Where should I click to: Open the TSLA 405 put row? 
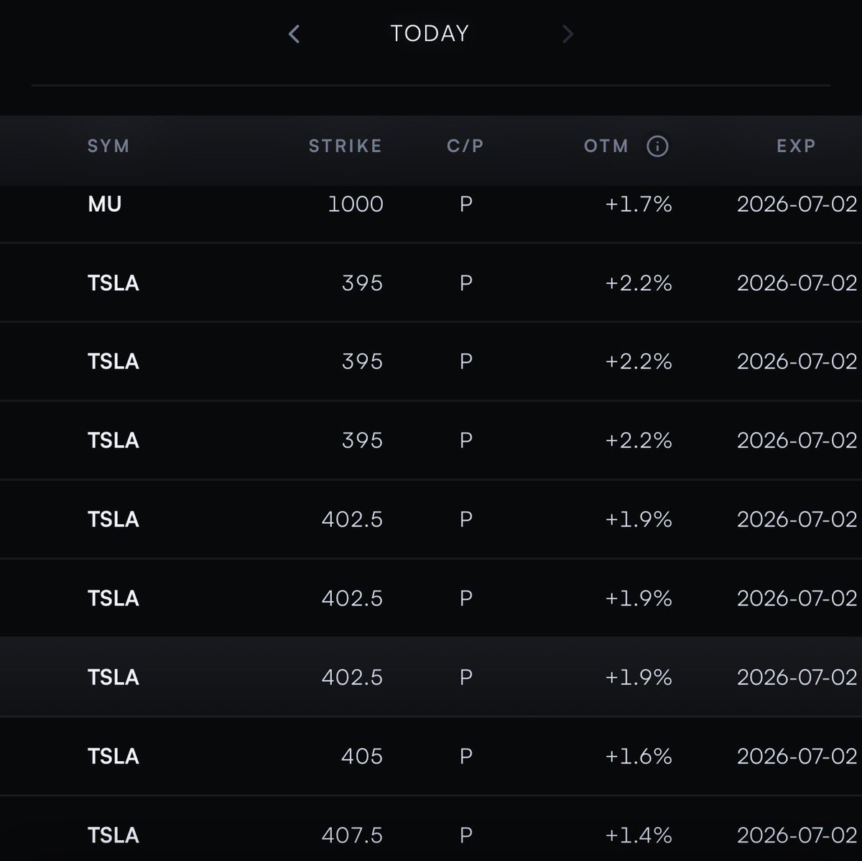pyautogui.click(x=431, y=755)
